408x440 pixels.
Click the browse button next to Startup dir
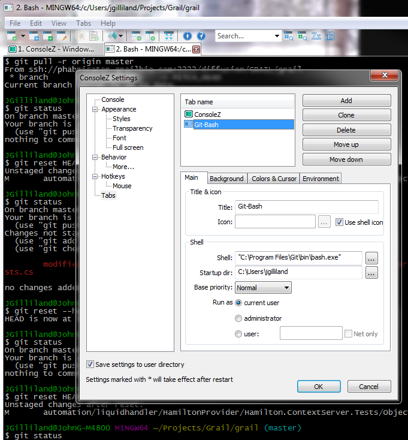(371, 273)
